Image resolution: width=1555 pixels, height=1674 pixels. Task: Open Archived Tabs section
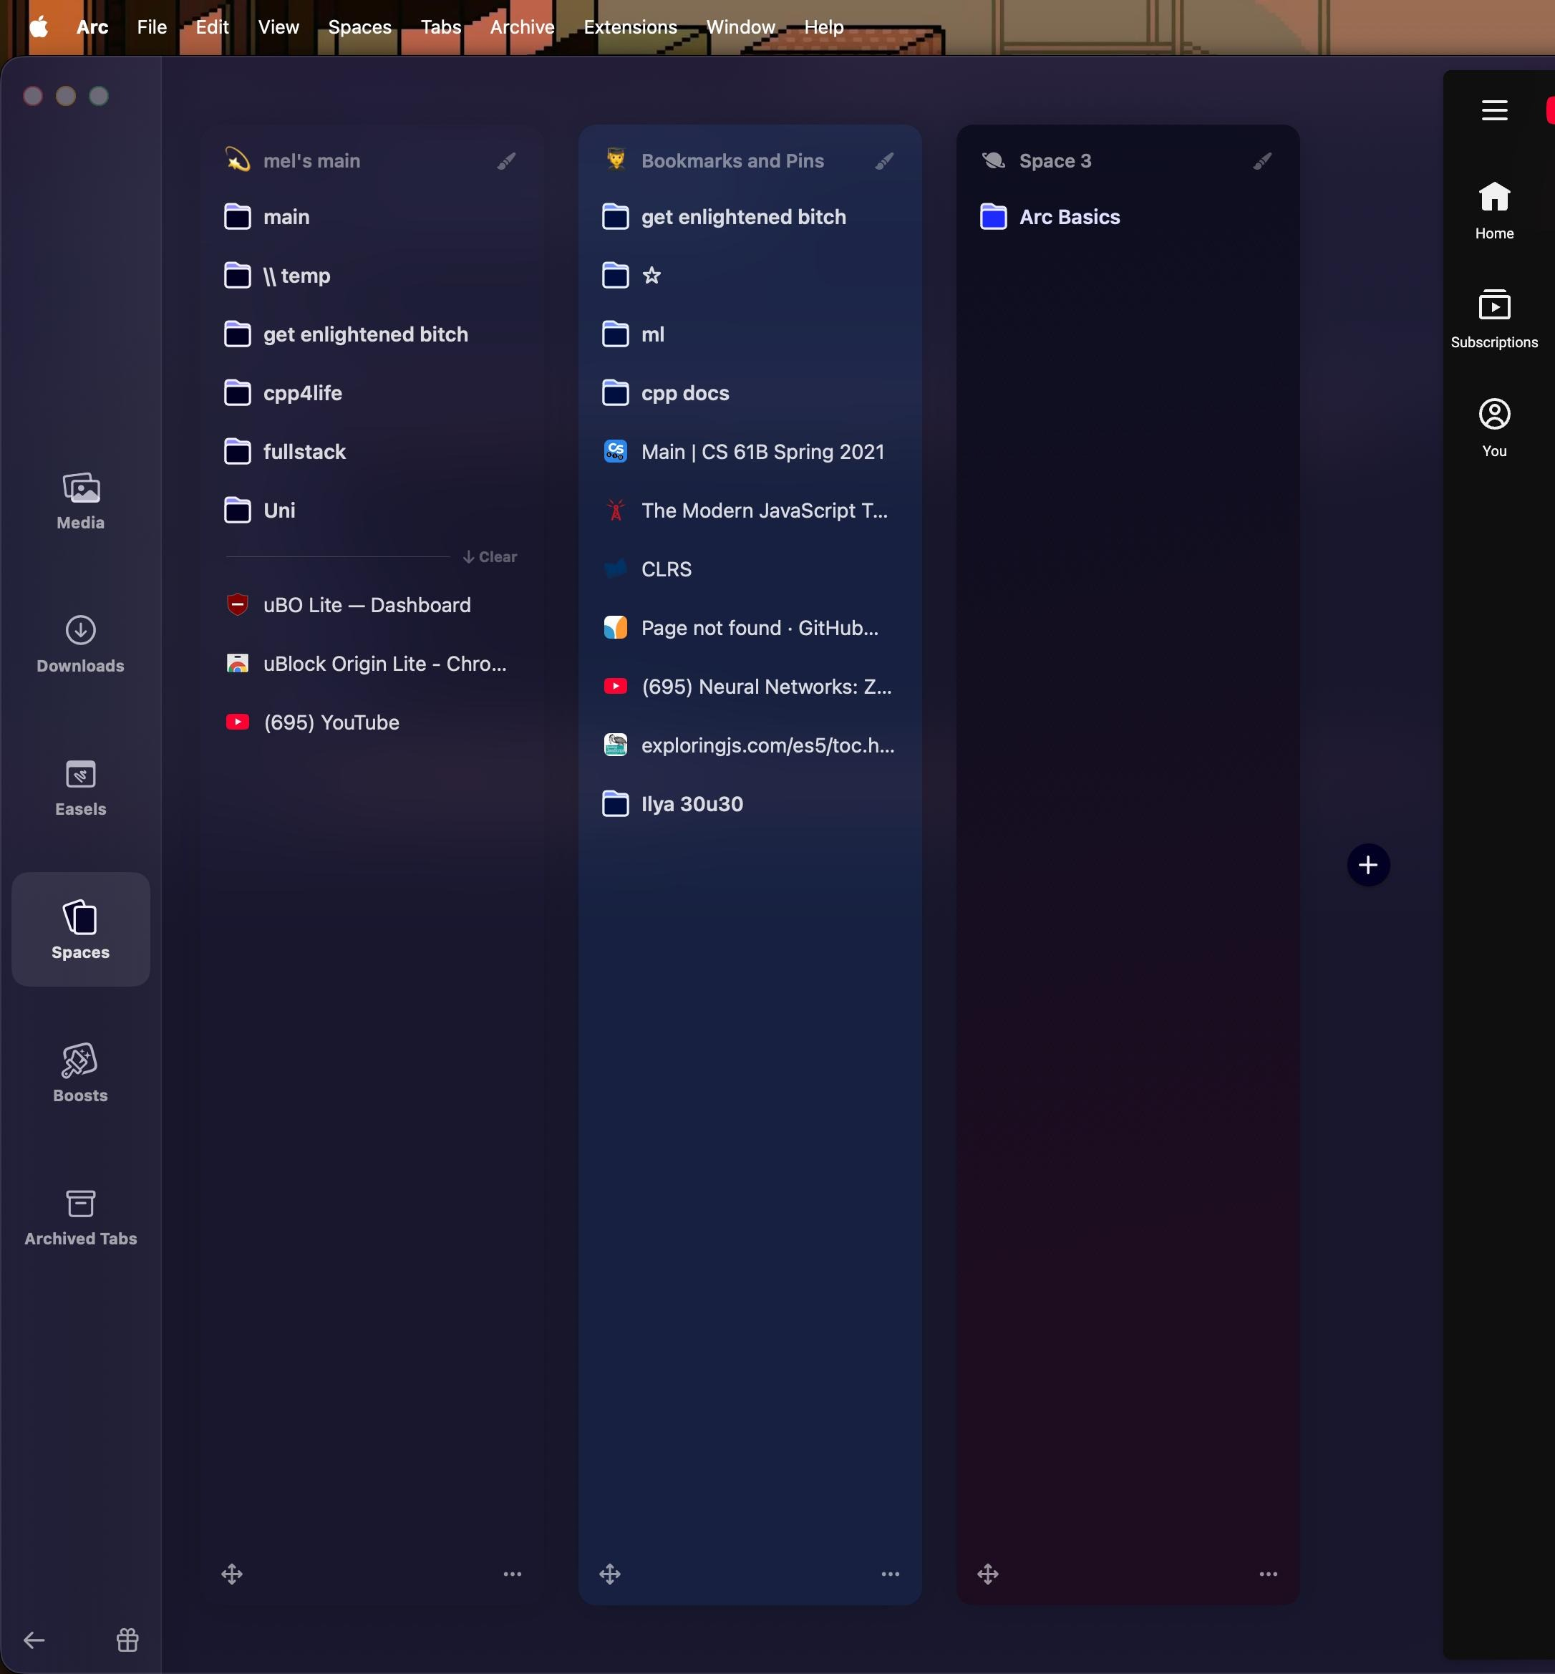[81, 1217]
